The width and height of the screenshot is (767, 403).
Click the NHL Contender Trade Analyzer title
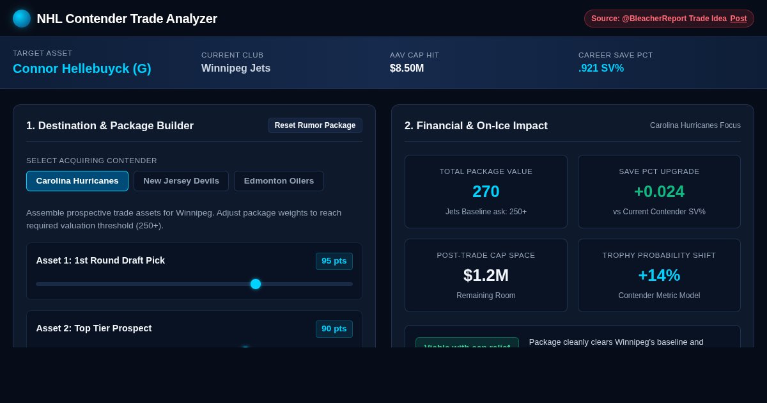(127, 19)
